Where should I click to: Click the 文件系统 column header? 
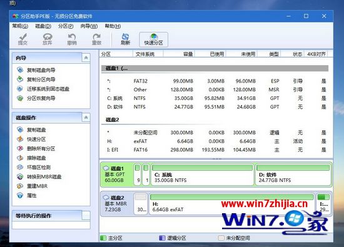click(x=148, y=54)
